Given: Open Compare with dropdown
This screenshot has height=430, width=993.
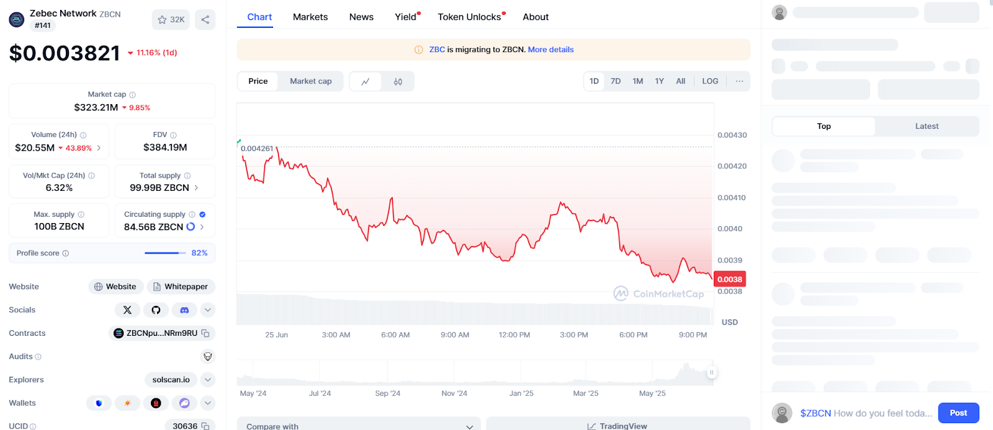Looking at the screenshot, I should [x=359, y=426].
